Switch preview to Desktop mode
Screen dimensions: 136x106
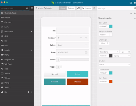(71, 8)
